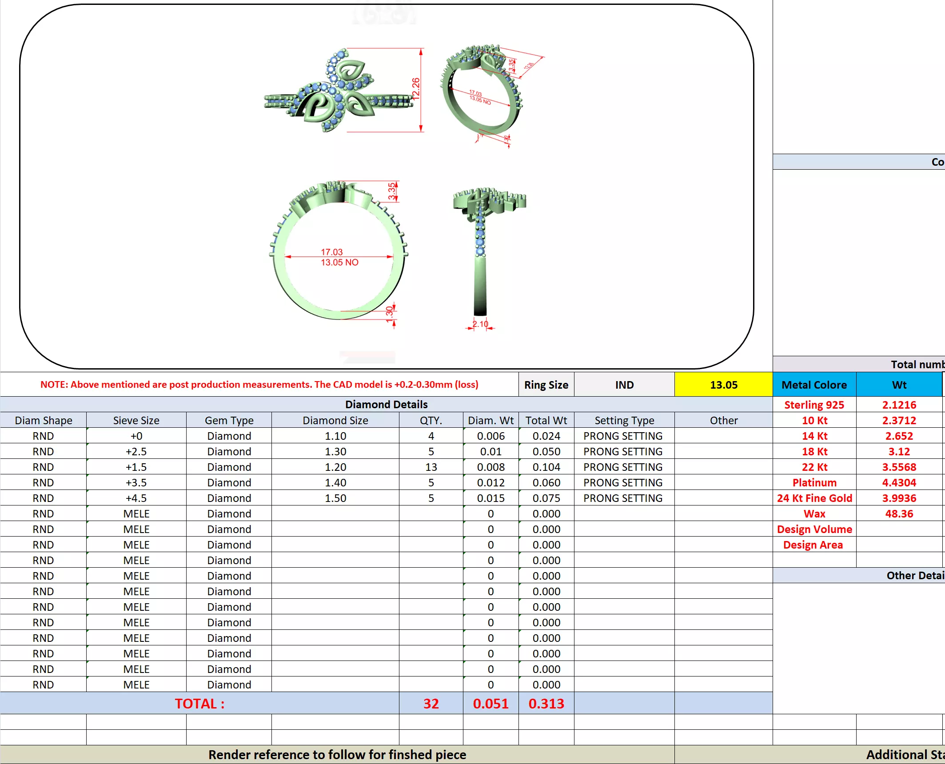
Task: Select the Wax weight 48.36 cell
Action: 899,513
